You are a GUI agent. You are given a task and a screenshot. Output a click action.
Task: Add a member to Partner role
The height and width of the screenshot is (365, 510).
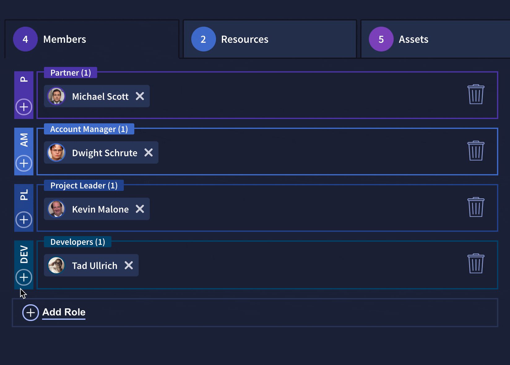coord(24,107)
